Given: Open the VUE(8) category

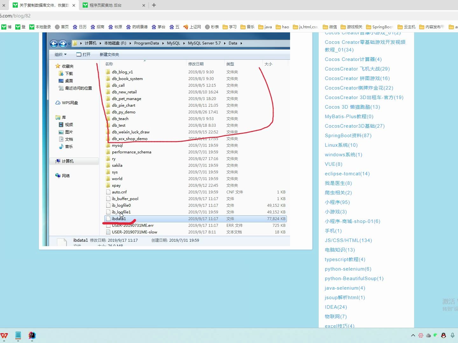Looking at the screenshot, I should [x=334, y=164].
